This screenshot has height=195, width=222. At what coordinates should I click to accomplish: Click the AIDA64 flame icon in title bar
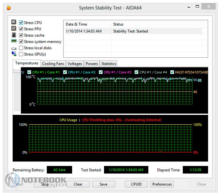[9, 7]
